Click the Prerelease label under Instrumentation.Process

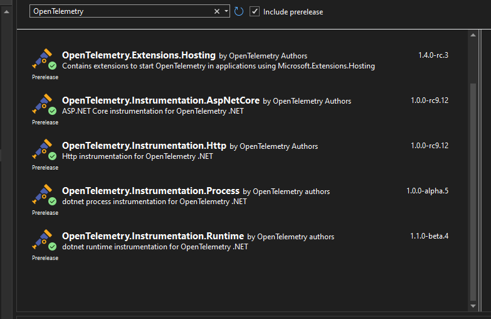(x=45, y=213)
